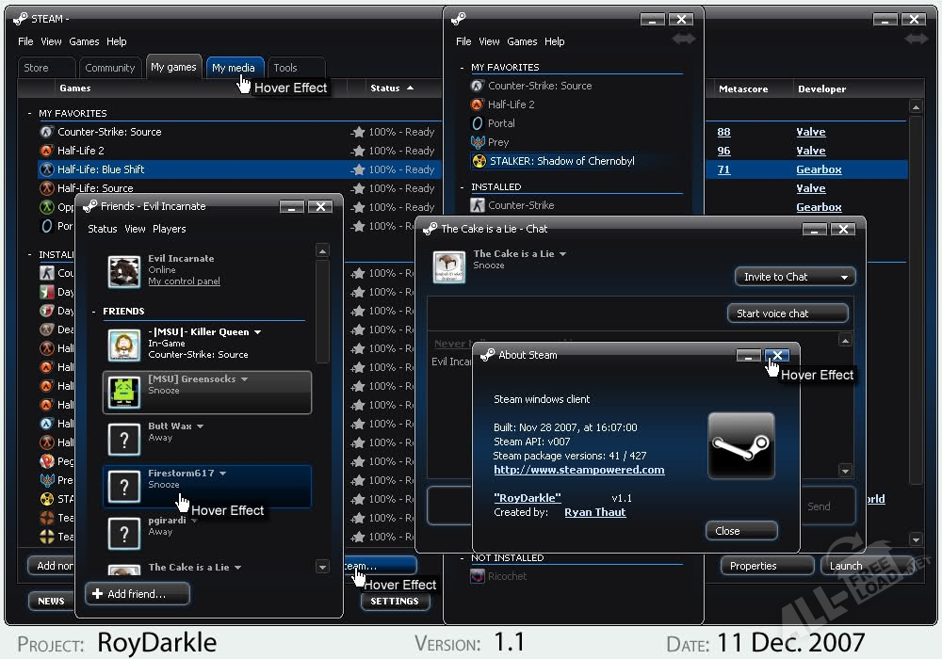Image resolution: width=942 pixels, height=659 pixels.
Task: Open the Invite to Chat dropdown
Action: (794, 277)
